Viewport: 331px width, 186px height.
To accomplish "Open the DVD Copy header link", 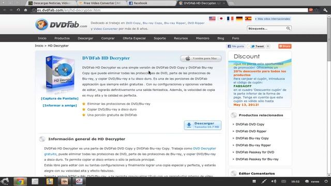I will click(133, 23).
